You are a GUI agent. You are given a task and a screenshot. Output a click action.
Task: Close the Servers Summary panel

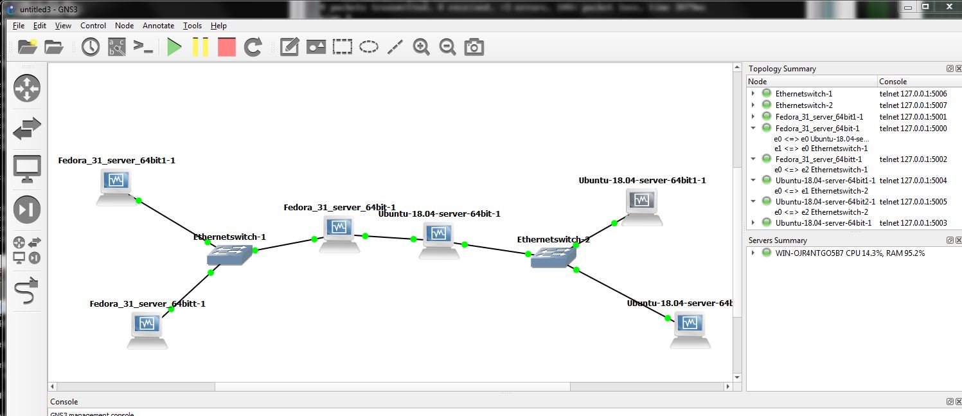click(959, 240)
